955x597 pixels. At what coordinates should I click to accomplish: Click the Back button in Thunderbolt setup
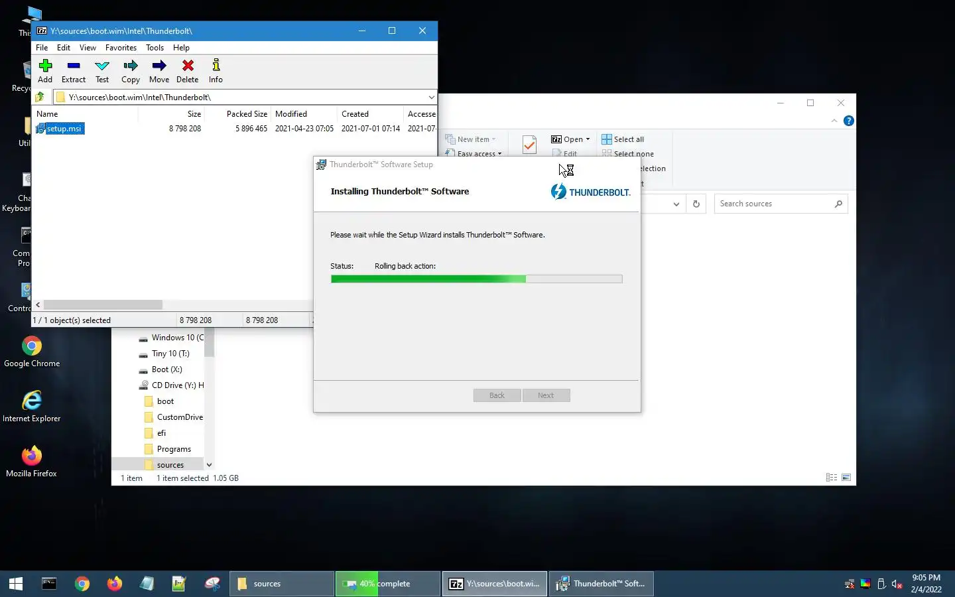[497, 395]
